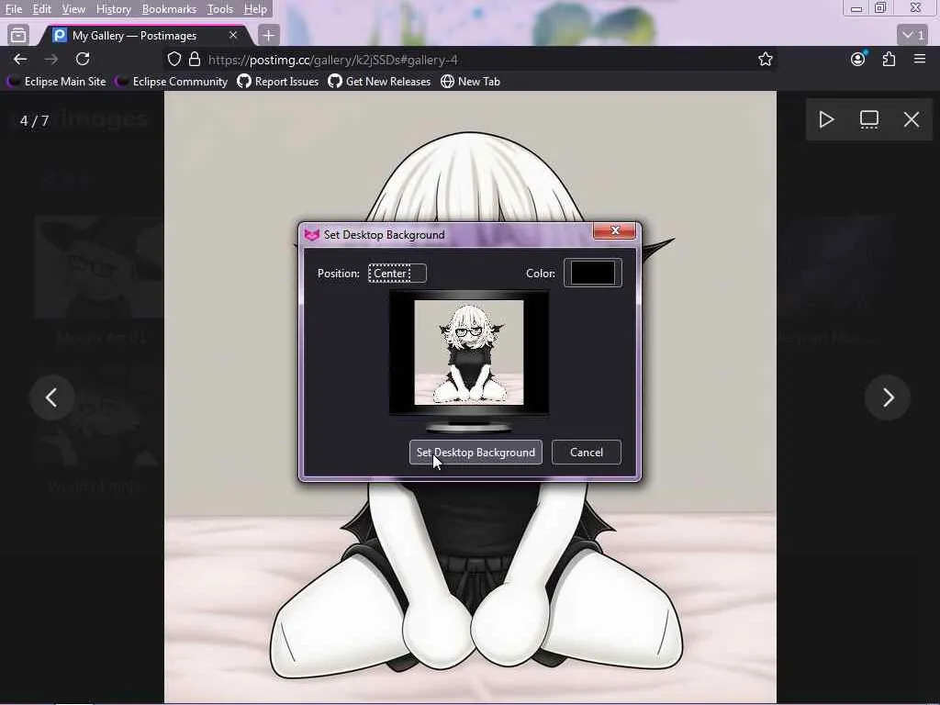Click the Cancel button in dialog
This screenshot has width=940, height=705.
click(x=587, y=452)
